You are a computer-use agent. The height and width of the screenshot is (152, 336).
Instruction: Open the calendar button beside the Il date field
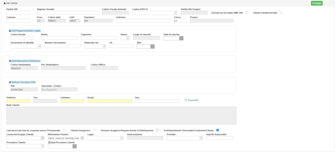tap(152, 47)
